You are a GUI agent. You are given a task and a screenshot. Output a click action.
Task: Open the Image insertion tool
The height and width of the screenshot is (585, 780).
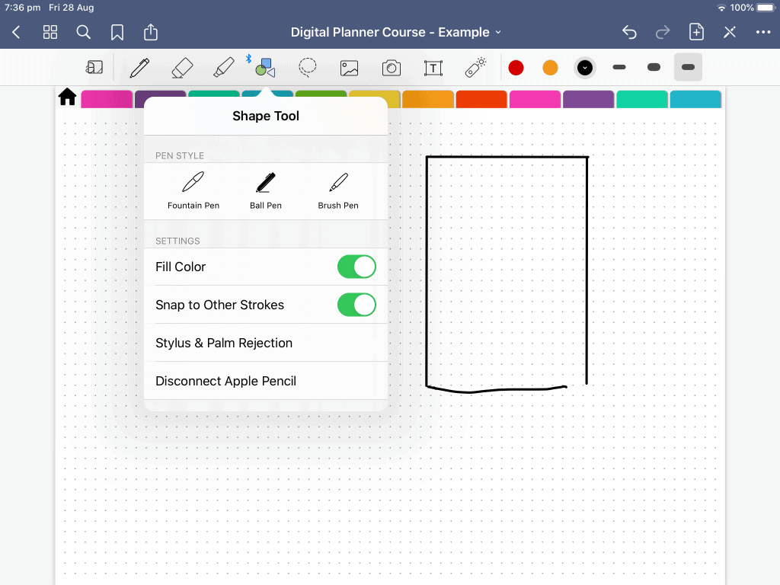(x=349, y=67)
